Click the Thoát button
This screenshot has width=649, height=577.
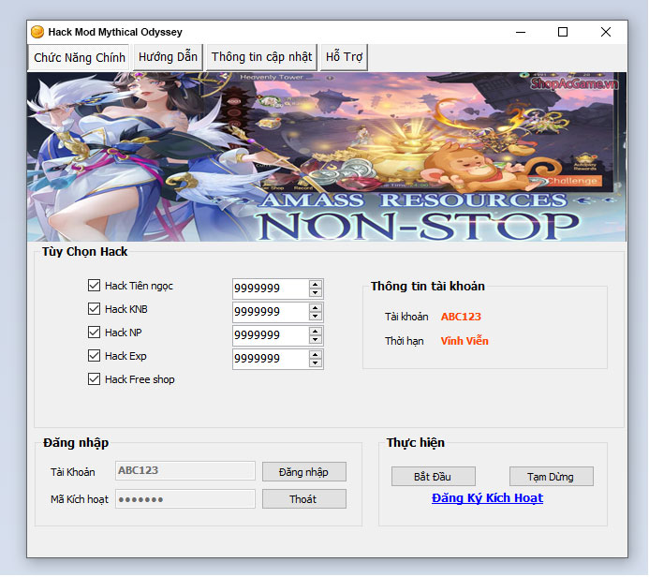click(x=303, y=499)
